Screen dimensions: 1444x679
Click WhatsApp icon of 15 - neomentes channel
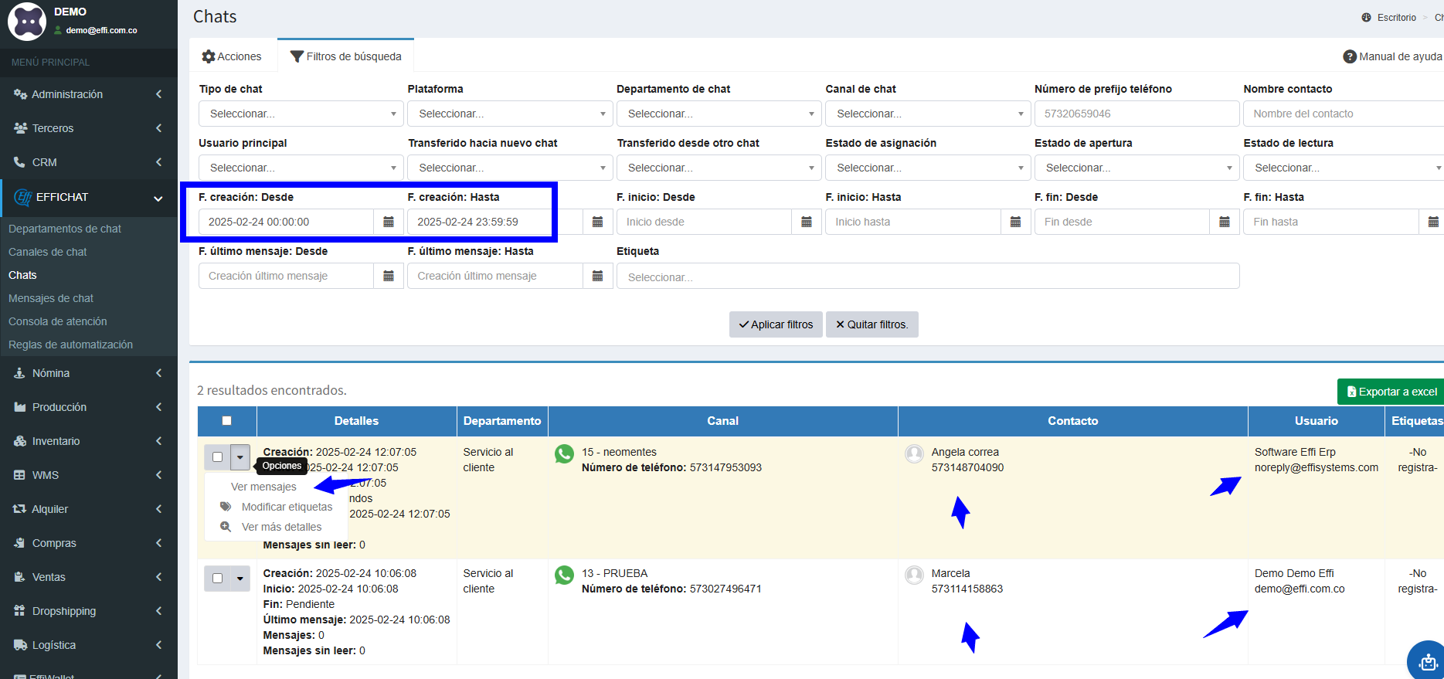point(565,454)
